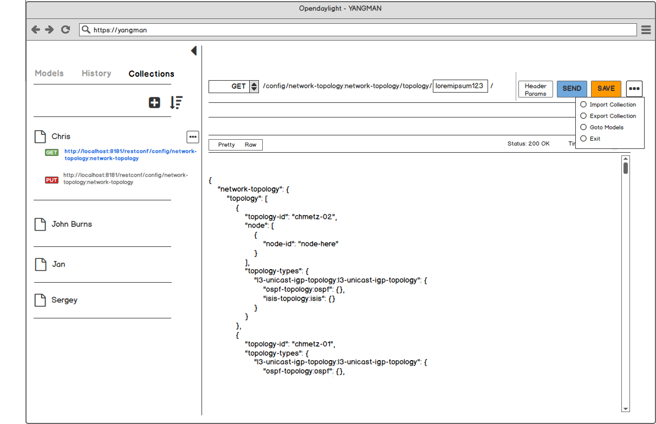Image resolution: width=656 pixels, height=424 pixels.
Task: Select Export Collection radio option
Action: click(583, 116)
